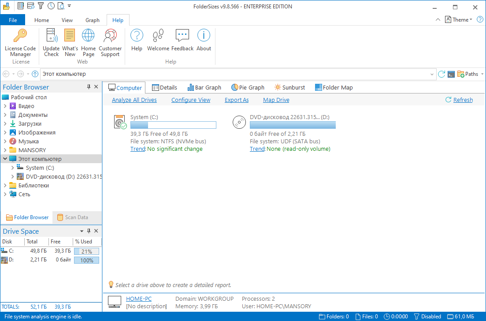Viewport: 486px width, 321px height.
Task: Open the Help question mark button in ribbon
Action: pos(137,40)
